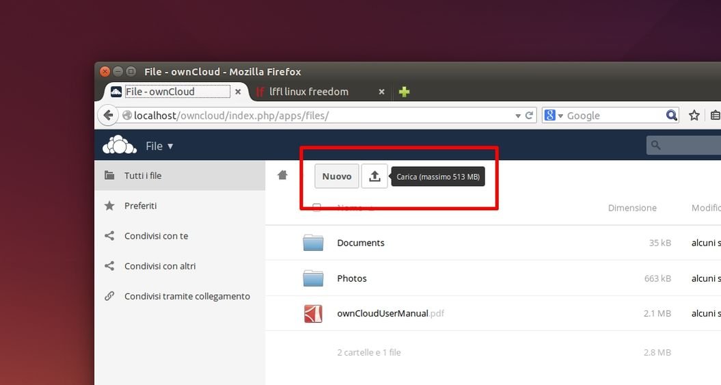Click the browser back arrow button
Image resolution: width=721 pixels, height=385 pixels.
[x=108, y=115]
